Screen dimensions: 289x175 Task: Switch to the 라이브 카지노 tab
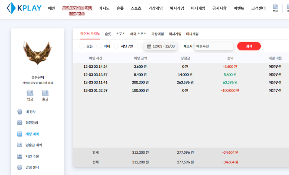[90, 34]
